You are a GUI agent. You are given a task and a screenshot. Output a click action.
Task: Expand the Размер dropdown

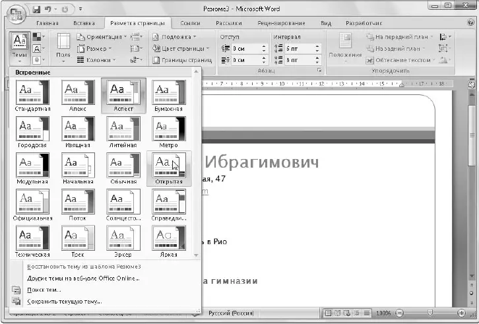94,49
